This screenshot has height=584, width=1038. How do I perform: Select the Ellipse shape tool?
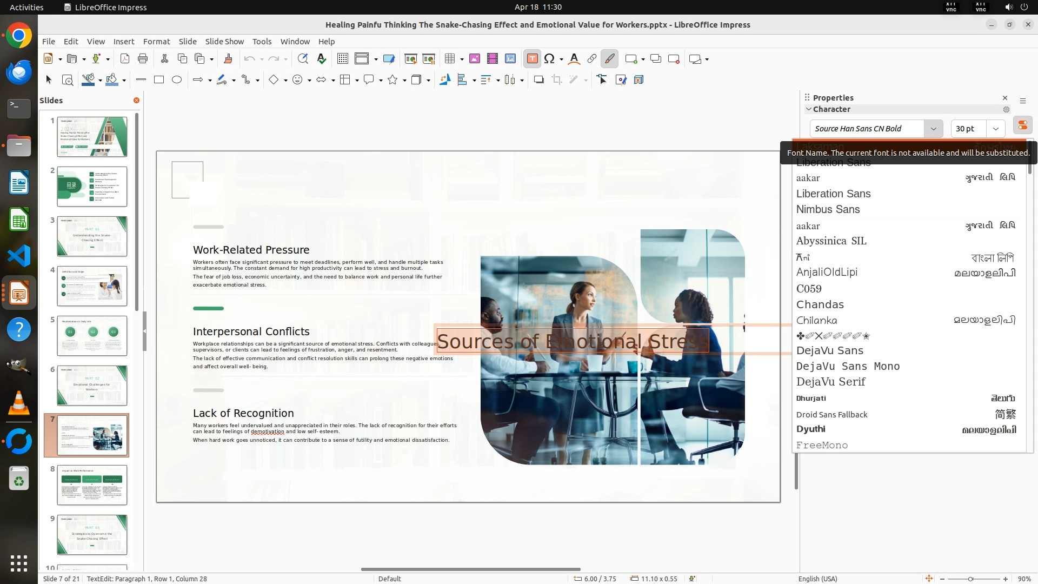(x=177, y=80)
